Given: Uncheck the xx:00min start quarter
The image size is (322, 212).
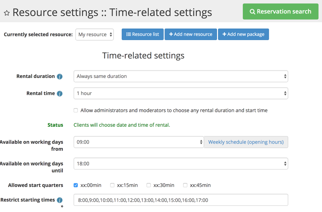Looking at the screenshot, I should click(76, 185).
